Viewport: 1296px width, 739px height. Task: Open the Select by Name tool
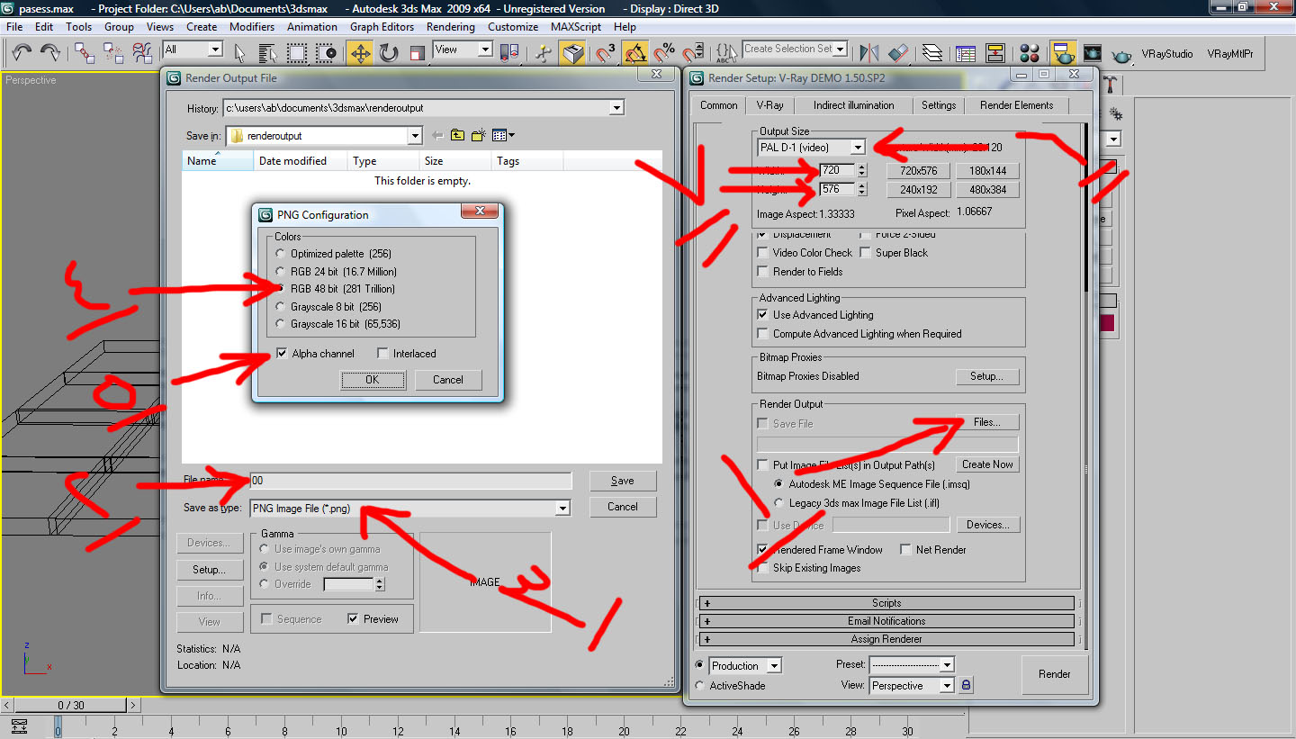(x=268, y=53)
